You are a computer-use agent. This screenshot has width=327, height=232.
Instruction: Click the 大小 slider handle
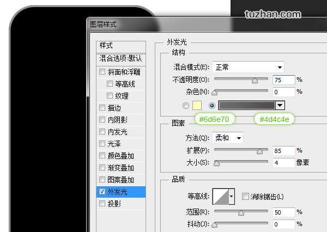pyautogui.click(x=217, y=163)
